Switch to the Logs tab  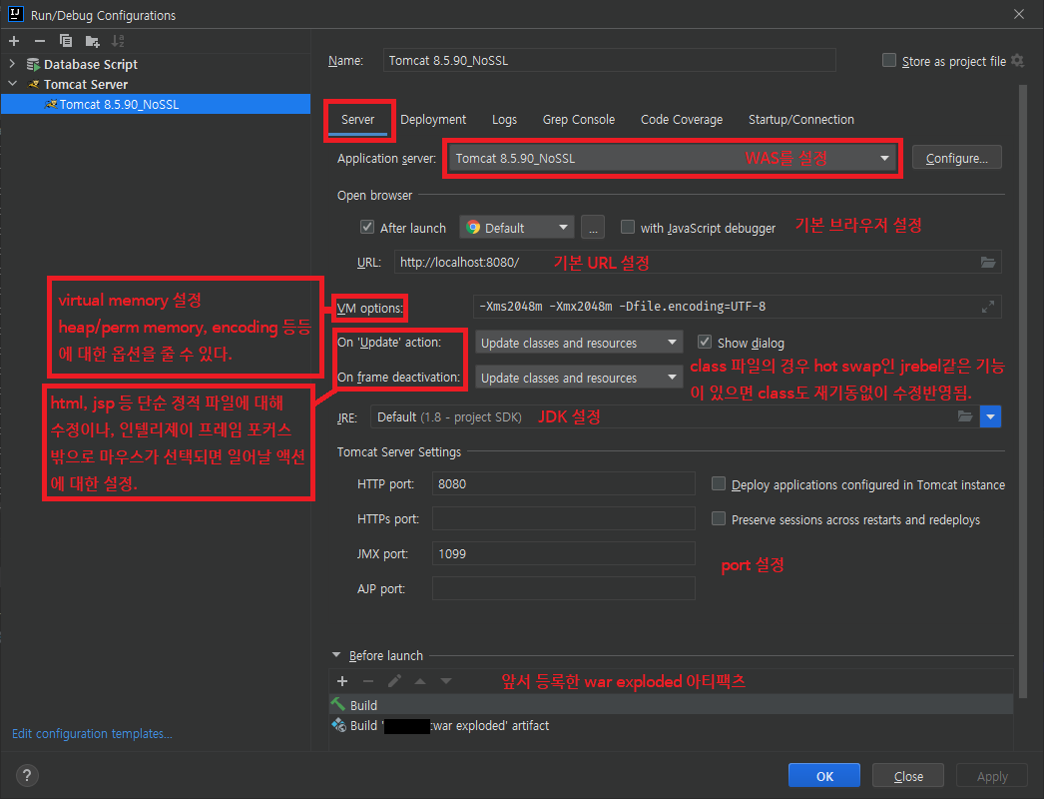(505, 120)
